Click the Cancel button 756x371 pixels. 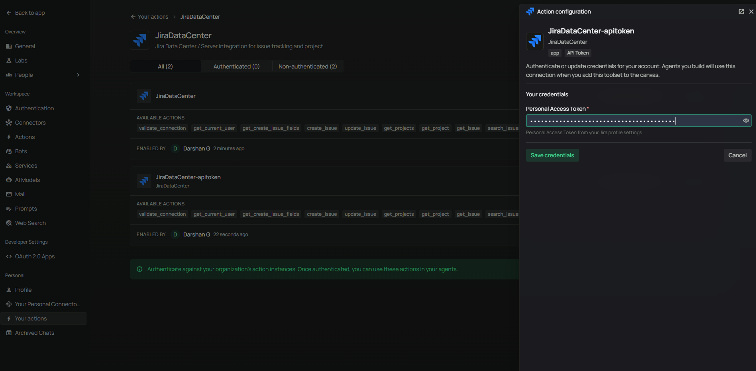pyautogui.click(x=737, y=155)
